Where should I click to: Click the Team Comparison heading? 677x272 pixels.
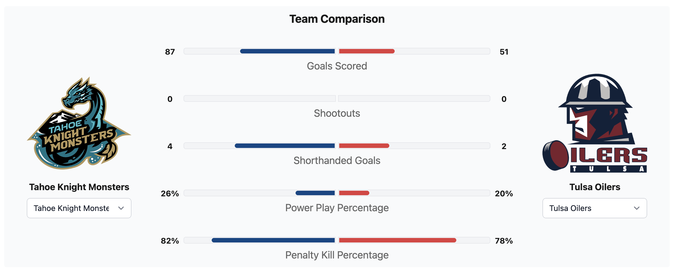(x=337, y=19)
